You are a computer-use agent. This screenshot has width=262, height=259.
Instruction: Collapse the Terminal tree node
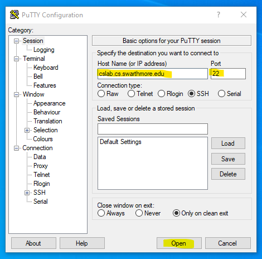(x=16, y=59)
